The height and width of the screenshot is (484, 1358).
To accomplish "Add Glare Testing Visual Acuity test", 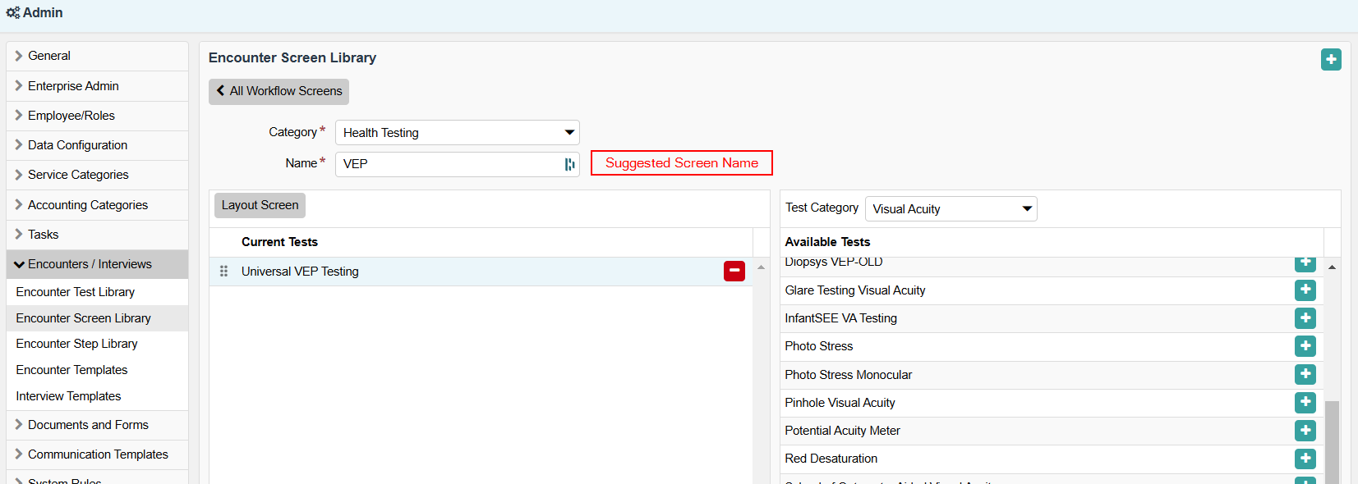I will (x=1305, y=290).
